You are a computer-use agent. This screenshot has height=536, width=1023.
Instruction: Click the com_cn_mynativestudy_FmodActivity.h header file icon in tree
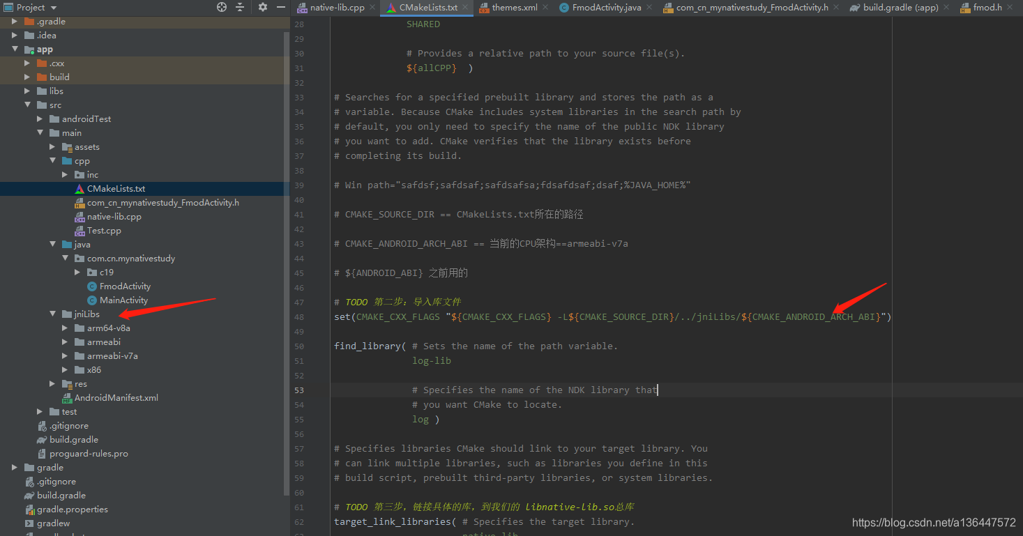79,203
